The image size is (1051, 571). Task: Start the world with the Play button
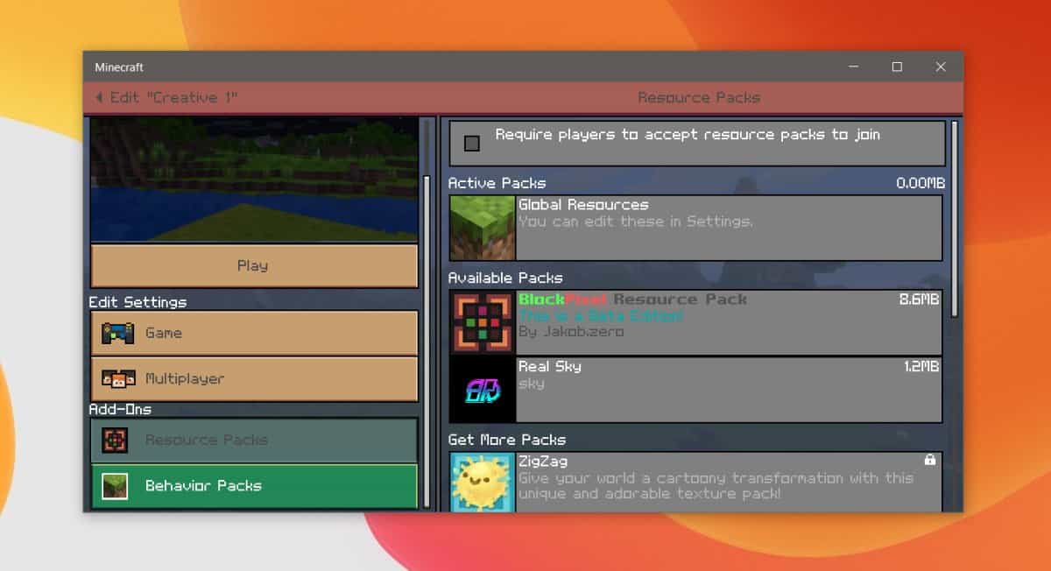pyautogui.click(x=254, y=265)
